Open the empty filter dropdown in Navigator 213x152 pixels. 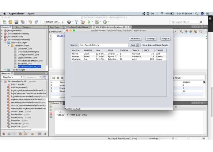tap(33, 77)
